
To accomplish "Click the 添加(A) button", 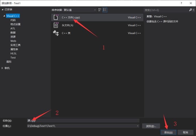I will tap(168, 132).
